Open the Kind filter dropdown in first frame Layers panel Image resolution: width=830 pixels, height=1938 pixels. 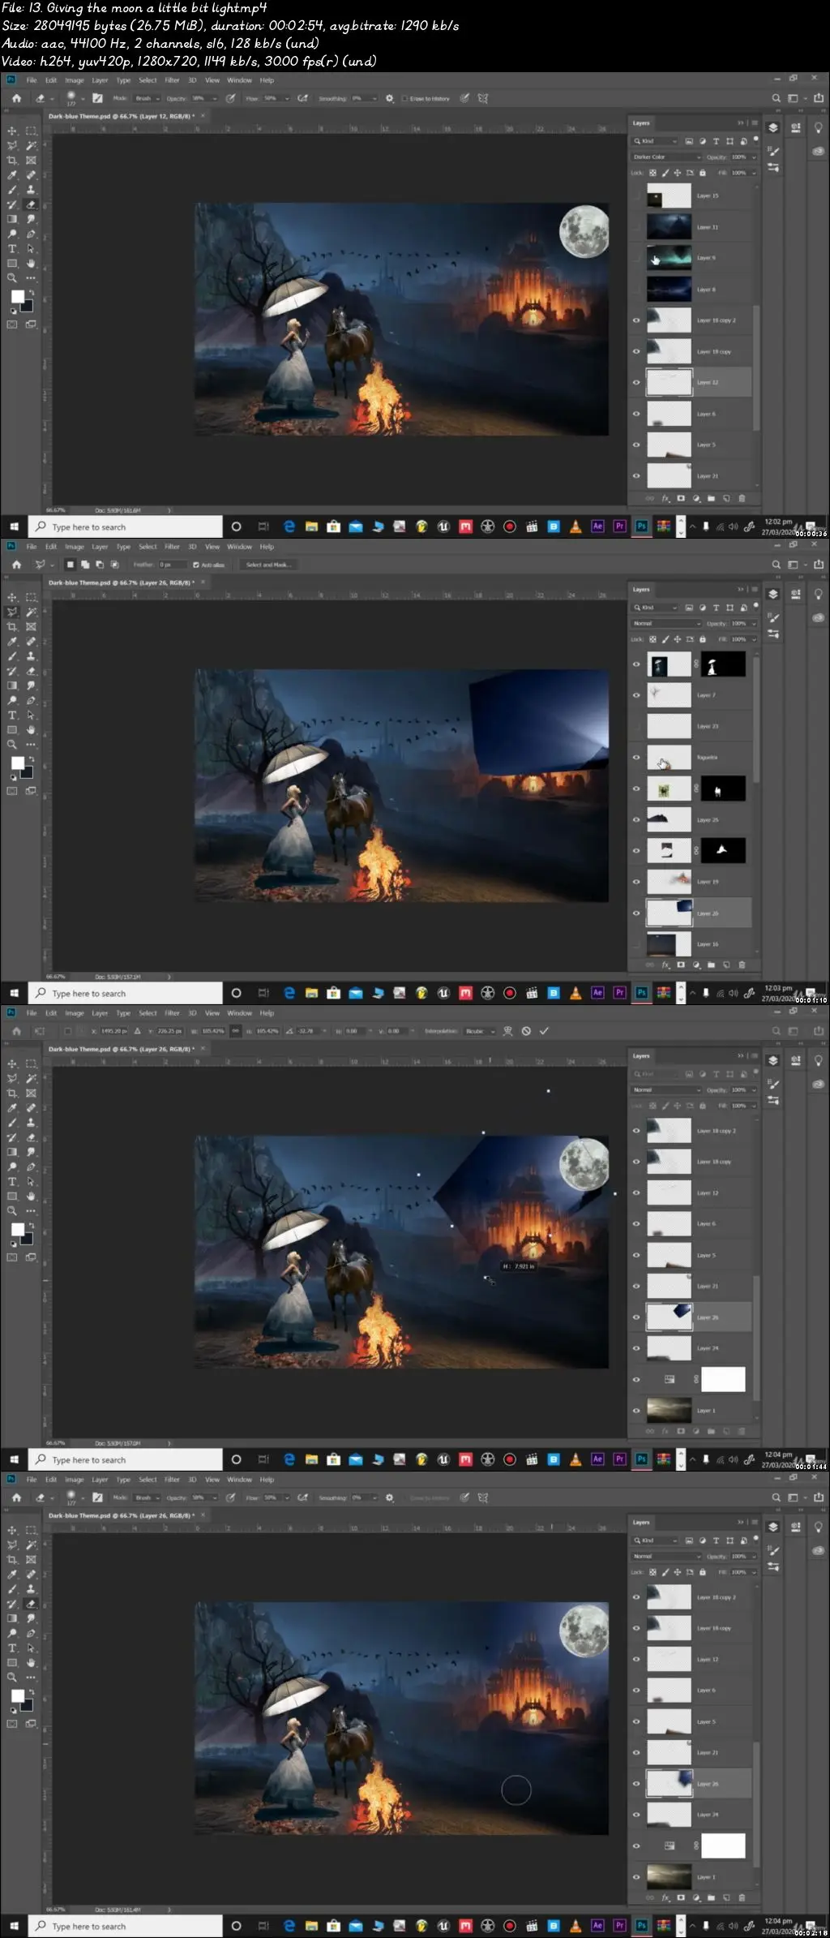656,141
